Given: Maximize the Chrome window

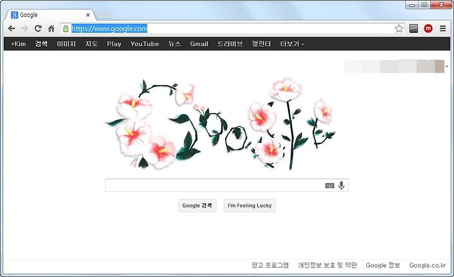Looking at the screenshot, I should coord(424,5).
